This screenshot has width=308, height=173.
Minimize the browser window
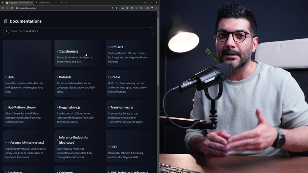(x=145, y=3)
